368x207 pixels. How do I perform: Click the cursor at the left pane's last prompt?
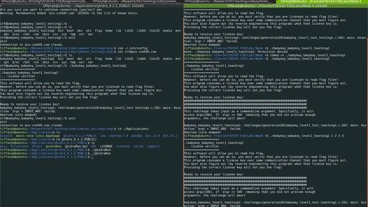coord(92,157)
